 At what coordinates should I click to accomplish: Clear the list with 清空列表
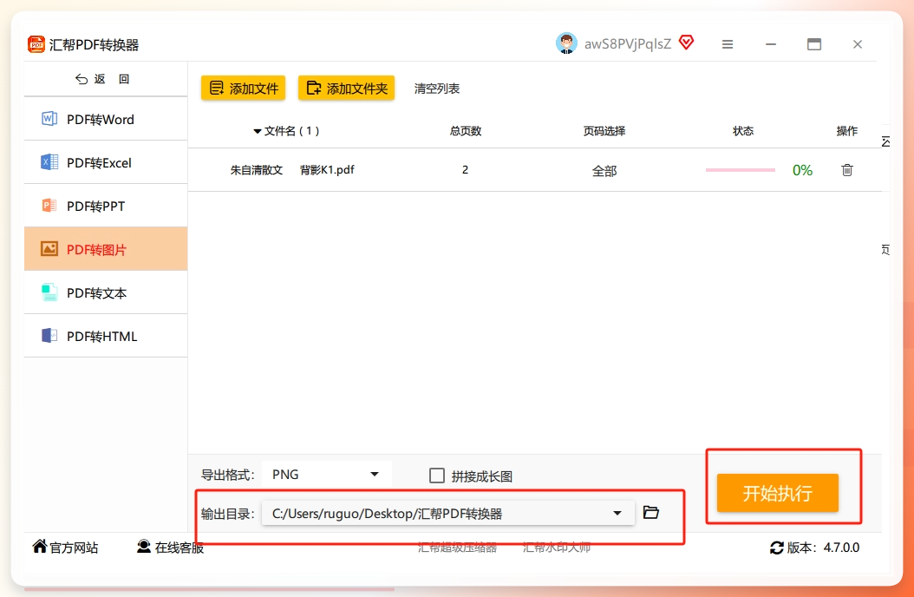pyautogui.click(x=436, y=89)
